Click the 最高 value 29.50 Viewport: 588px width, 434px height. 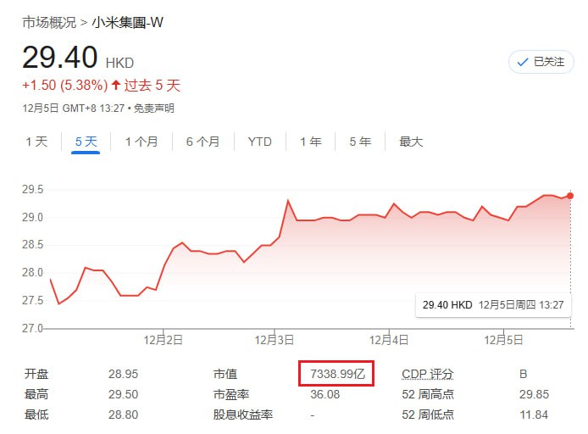(x=123, y=394)
